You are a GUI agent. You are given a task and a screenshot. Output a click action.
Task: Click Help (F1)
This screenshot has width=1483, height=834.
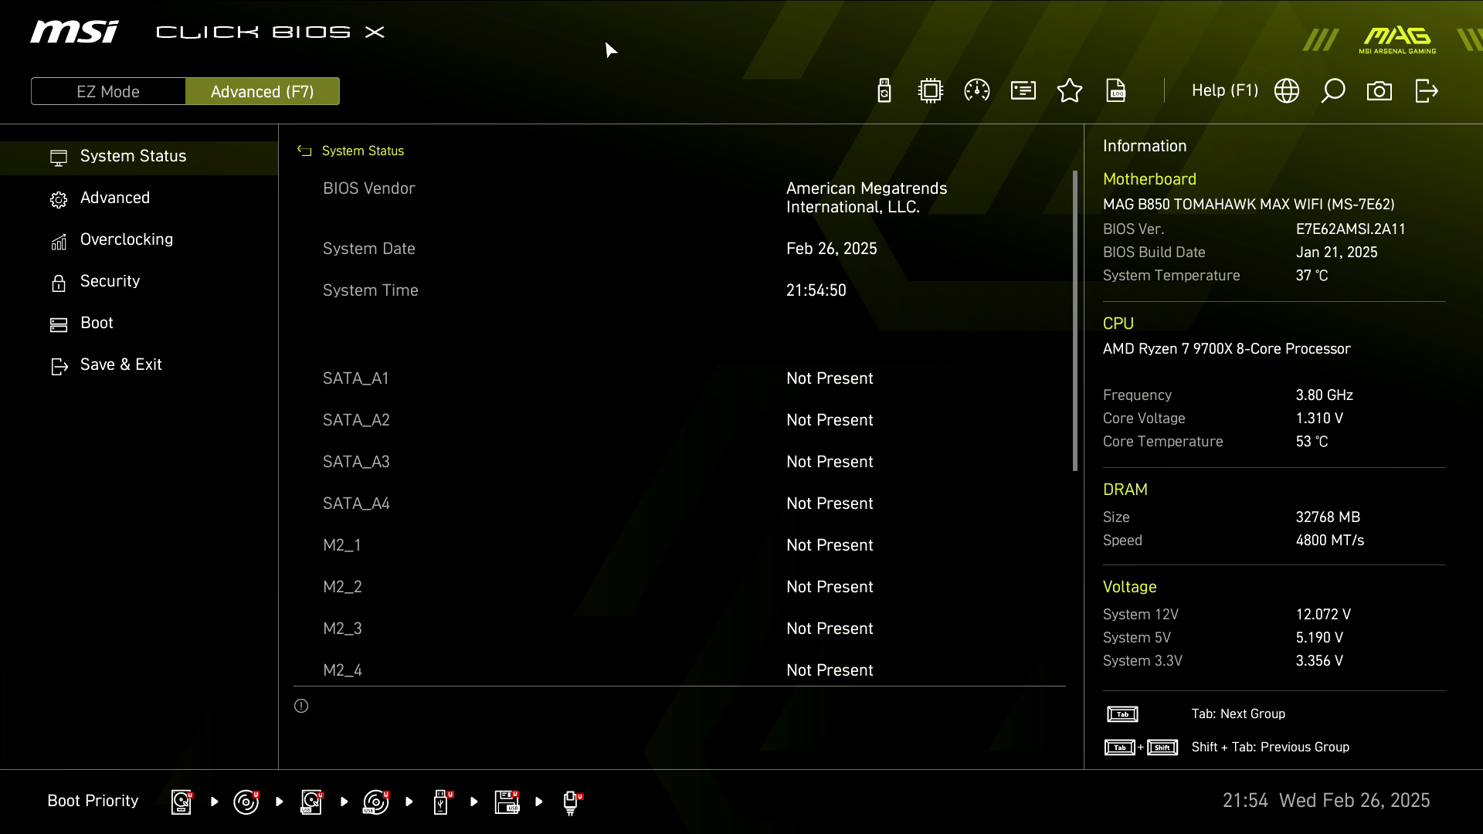point(1224,91)
